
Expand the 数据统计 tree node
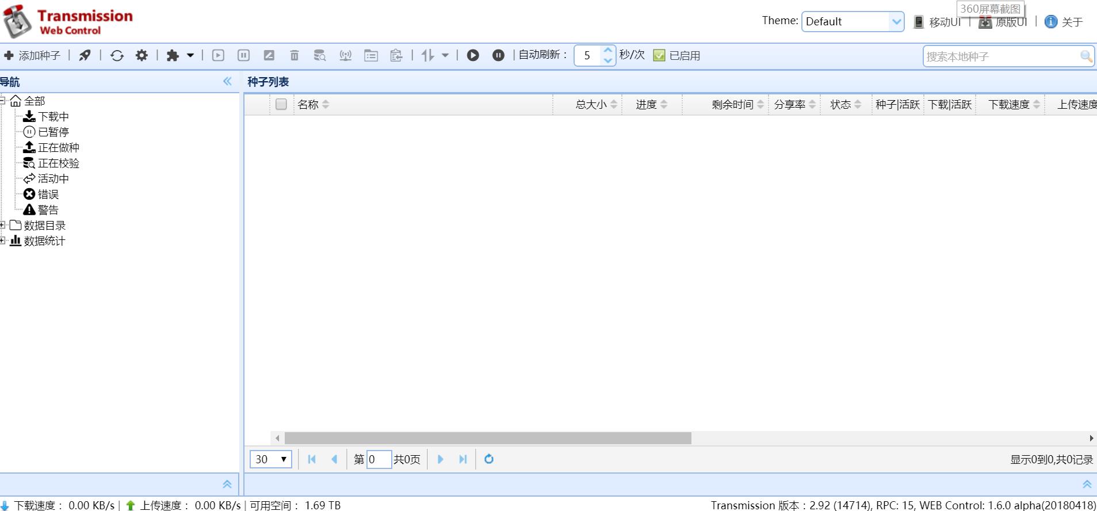(3, 241)
